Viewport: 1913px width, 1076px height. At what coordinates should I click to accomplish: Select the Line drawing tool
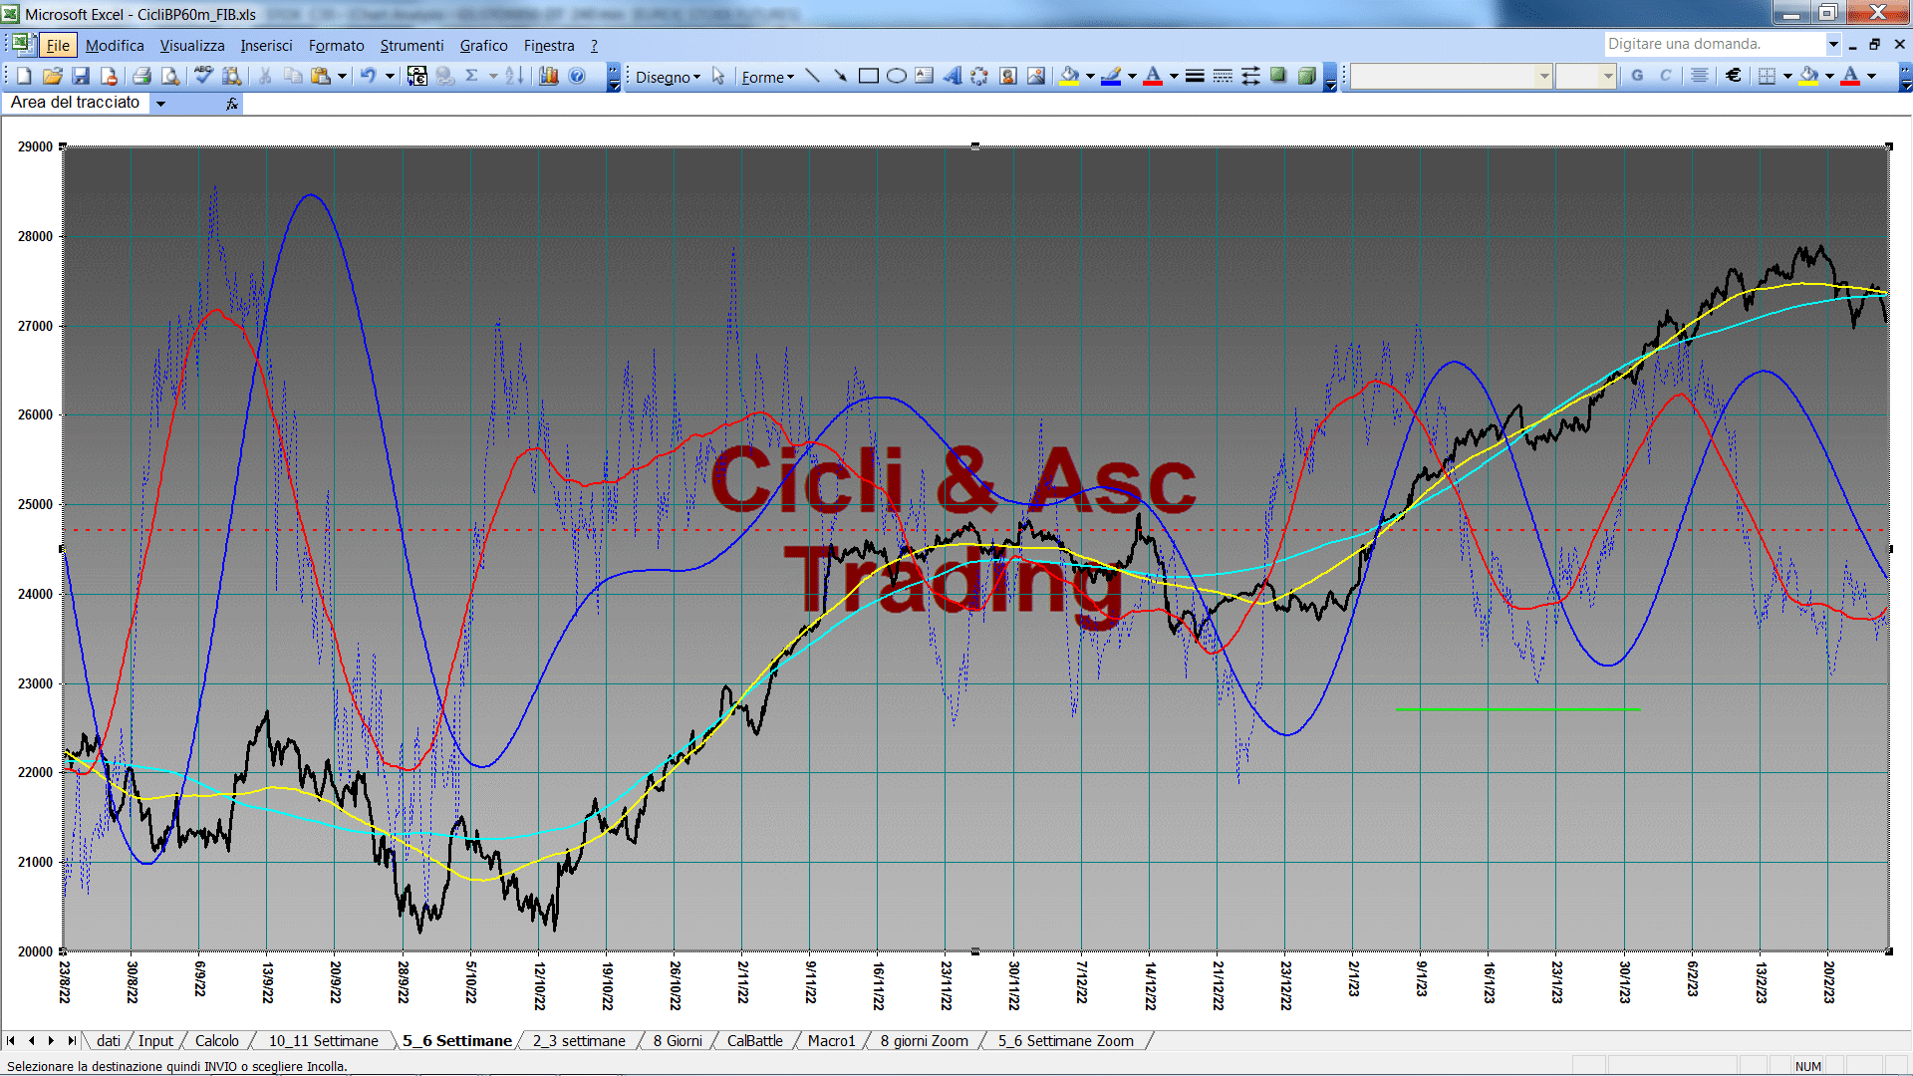812,76
